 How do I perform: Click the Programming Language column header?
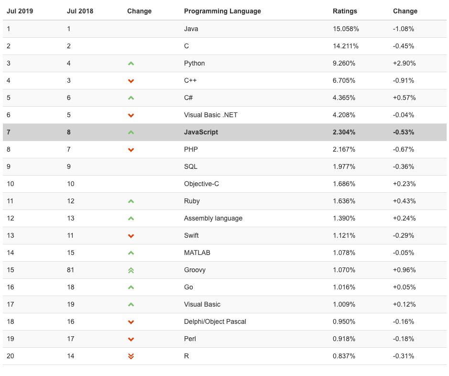[x=222, y=11]
